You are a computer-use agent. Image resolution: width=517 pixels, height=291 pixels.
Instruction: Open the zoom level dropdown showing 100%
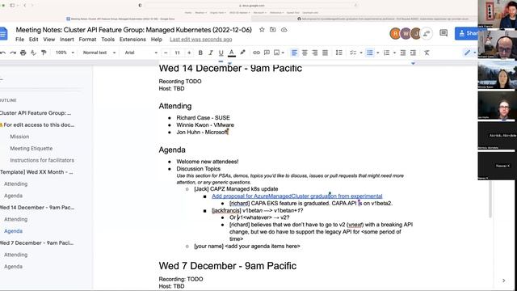point(65,53)
